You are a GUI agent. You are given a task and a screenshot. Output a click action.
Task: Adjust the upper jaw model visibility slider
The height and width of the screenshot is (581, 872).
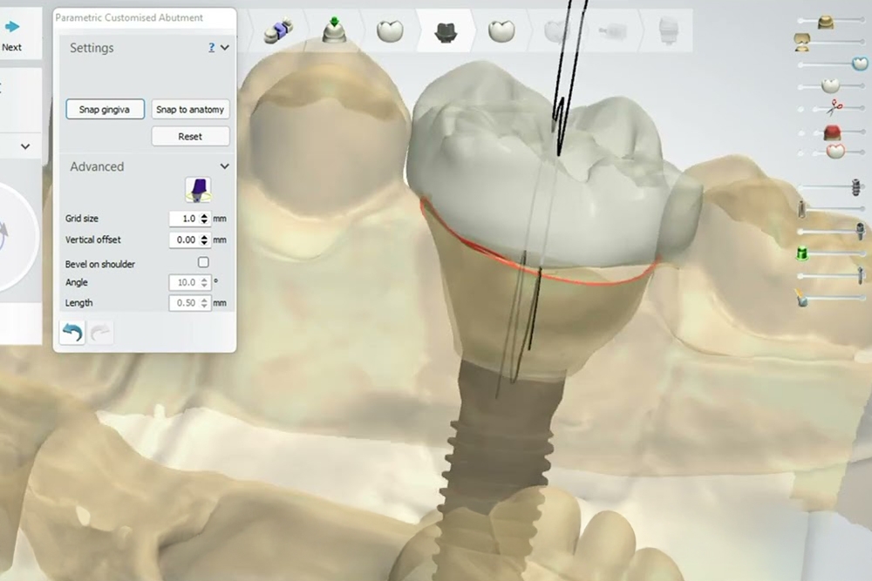(x=826, y=21)
